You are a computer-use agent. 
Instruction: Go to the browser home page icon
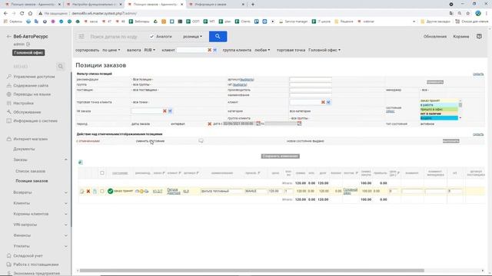coord(30,14)
